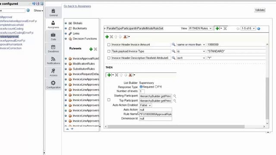Image resolution: width=276 pixels, height=155 pixels.
Task: Tick the Descriptive Flexfield Attribute6 condition checkbox
Action: 109,58
